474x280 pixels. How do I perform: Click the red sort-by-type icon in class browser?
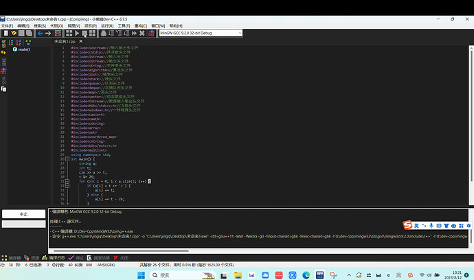(x=11, y=43)
